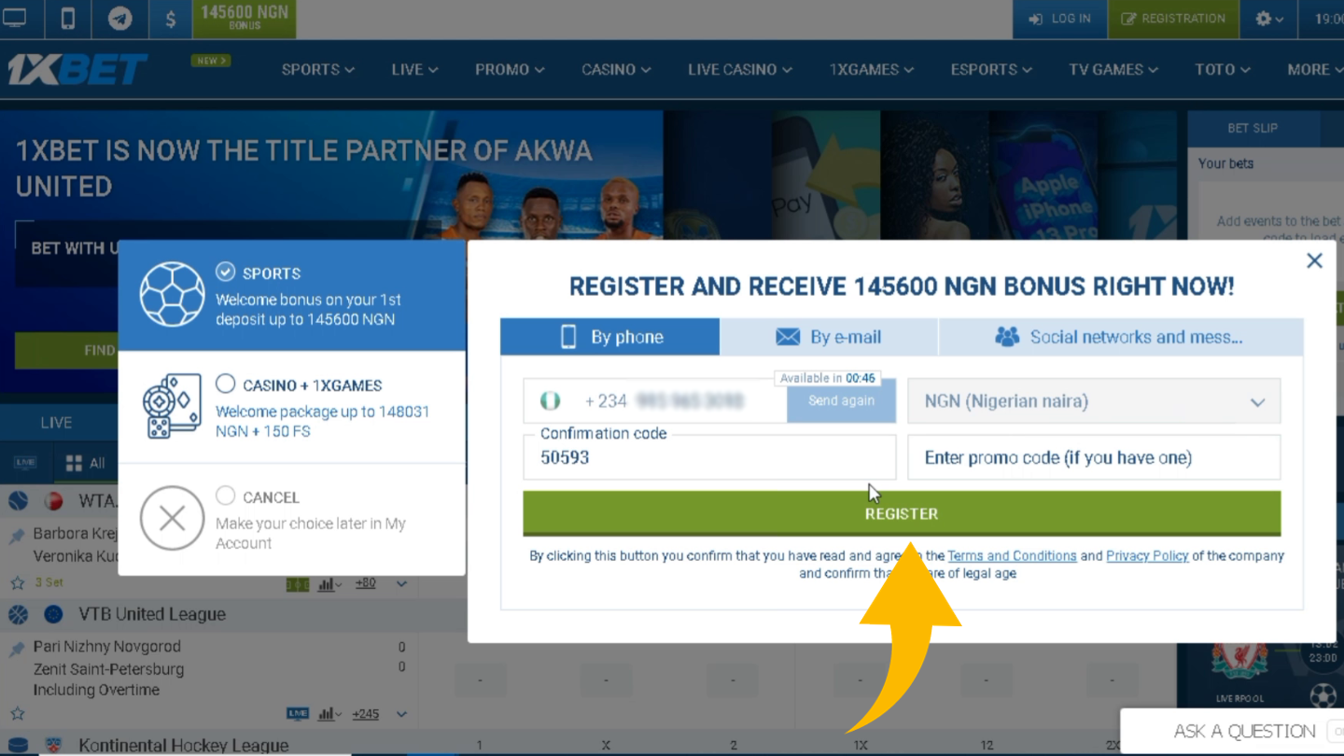Open +80 more markets link
Image resolution: width=1344 pixels, height=756 pixels.
tap(365, 582)
